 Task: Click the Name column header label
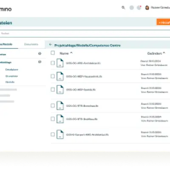(64, 53)
